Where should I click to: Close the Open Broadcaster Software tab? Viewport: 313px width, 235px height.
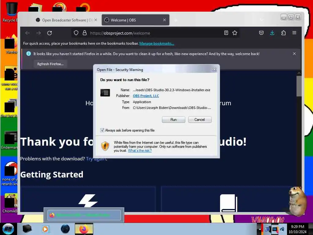click(x=96, y=20)
